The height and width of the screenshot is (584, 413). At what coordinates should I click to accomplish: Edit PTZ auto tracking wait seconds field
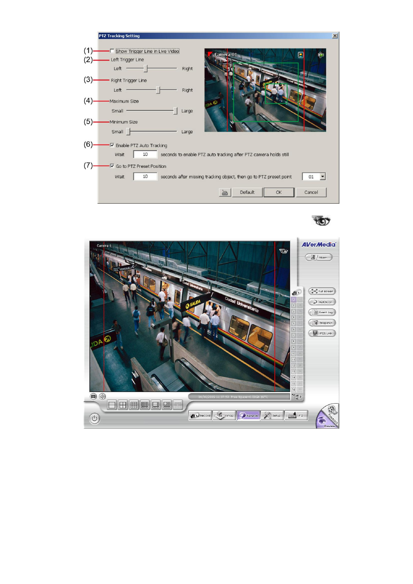[145, 154]
